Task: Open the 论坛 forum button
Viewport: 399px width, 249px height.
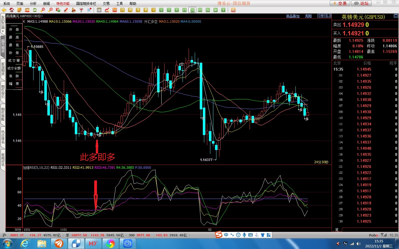Action: (362, 3)
